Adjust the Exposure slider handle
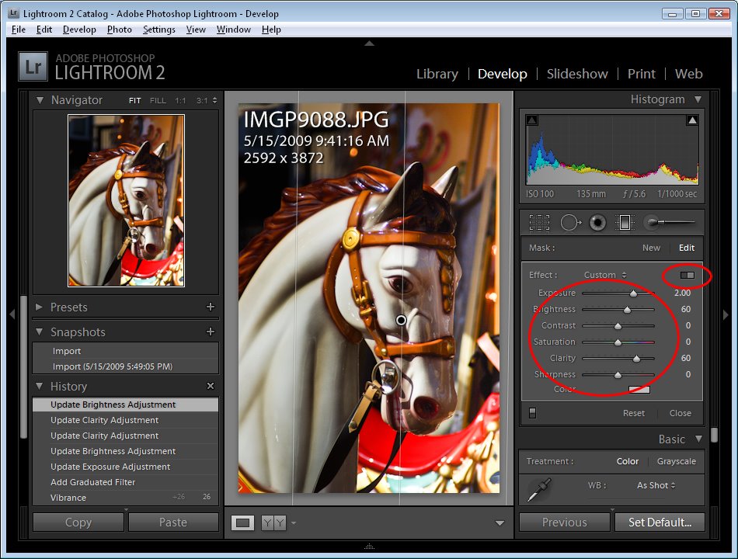This screenshot has width=738, height=559. click(x=633, y=293)
